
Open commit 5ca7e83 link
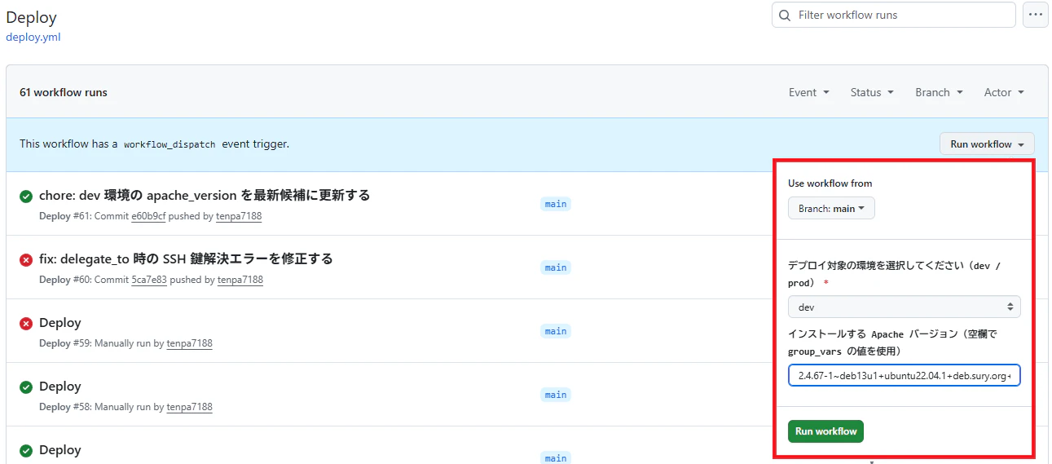pos(149,280)
